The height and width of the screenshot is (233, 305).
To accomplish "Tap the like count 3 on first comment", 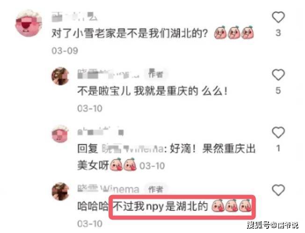I will coord(278,33).
